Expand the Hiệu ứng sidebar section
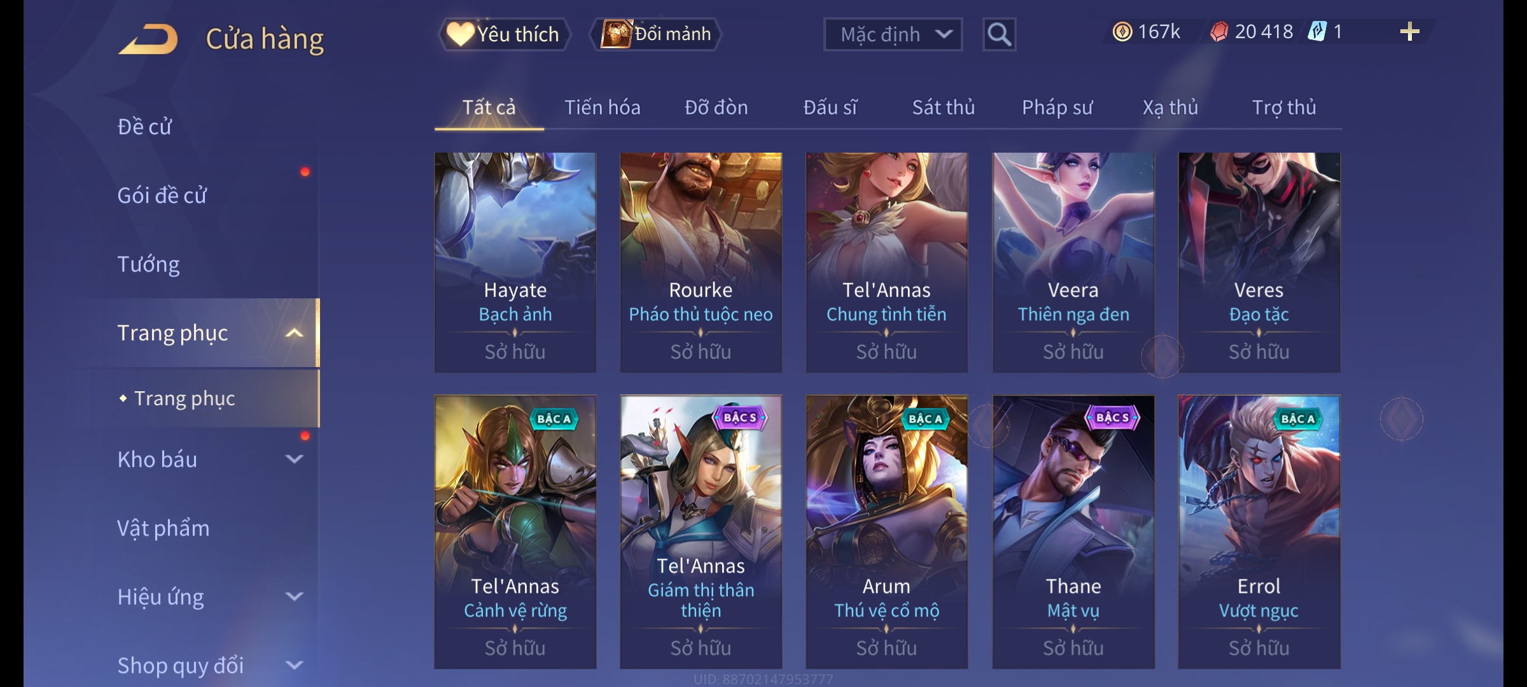 coord(294,597)
